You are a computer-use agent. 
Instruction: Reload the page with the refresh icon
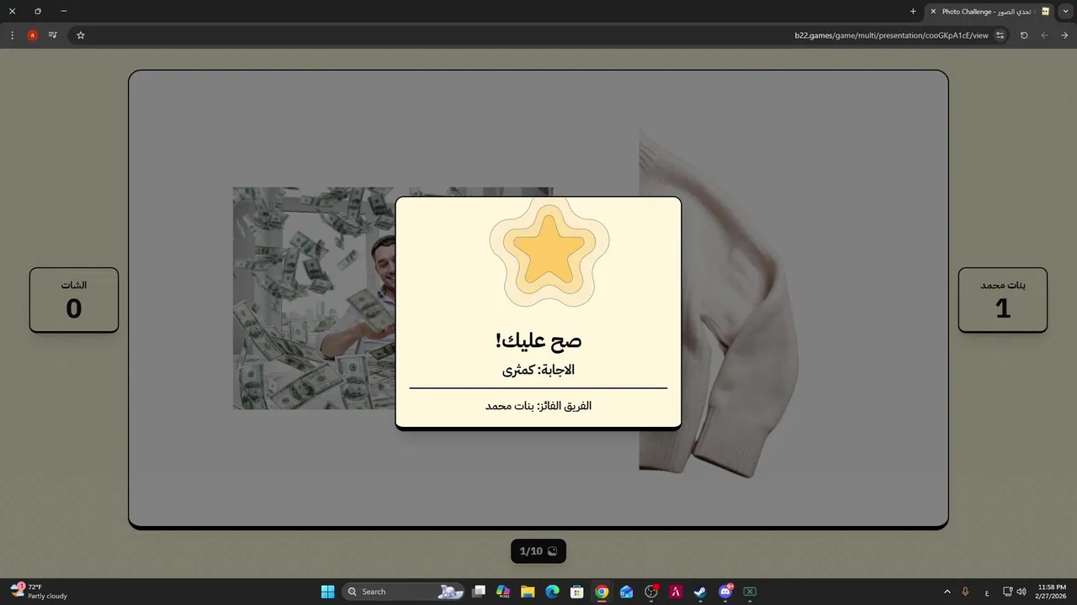[x=1024, y=35]
